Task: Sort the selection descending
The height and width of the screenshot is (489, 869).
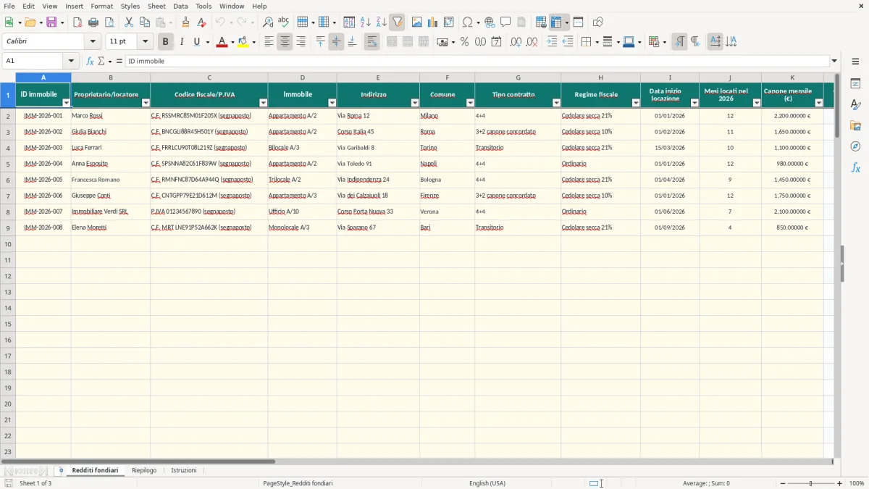Action: click(382, 22)
